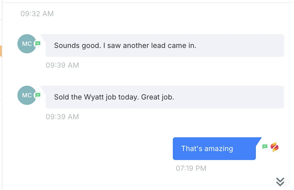Click the pointed tail of the blue bubble

259,140
